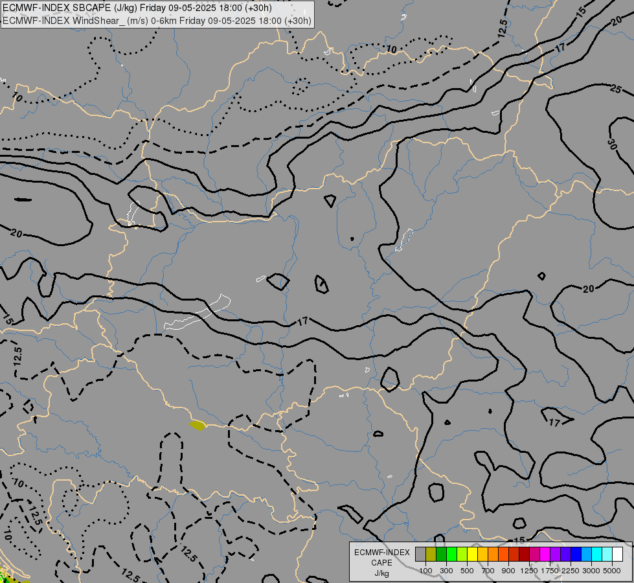
Task: Click the legend value 1750
Action: click(550, 571)
